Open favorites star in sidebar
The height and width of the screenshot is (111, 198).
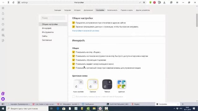click(x=3, y=19)
